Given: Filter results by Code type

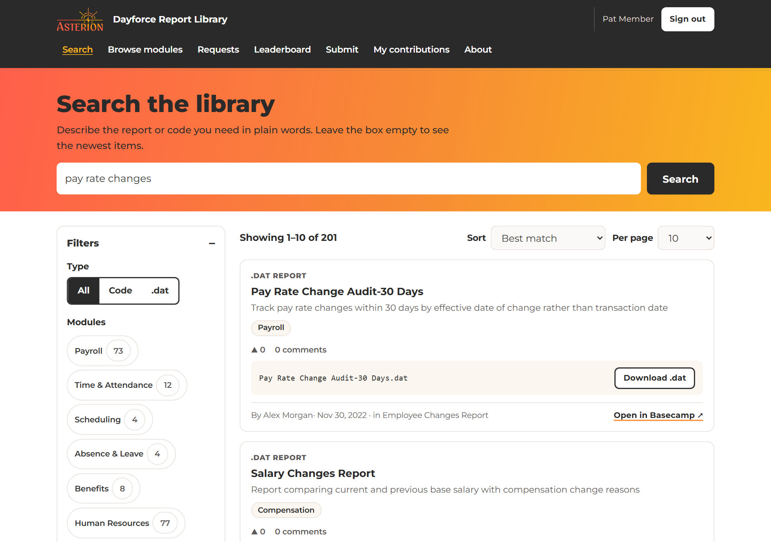Looking at the screenshot, I should click(120, 291).
